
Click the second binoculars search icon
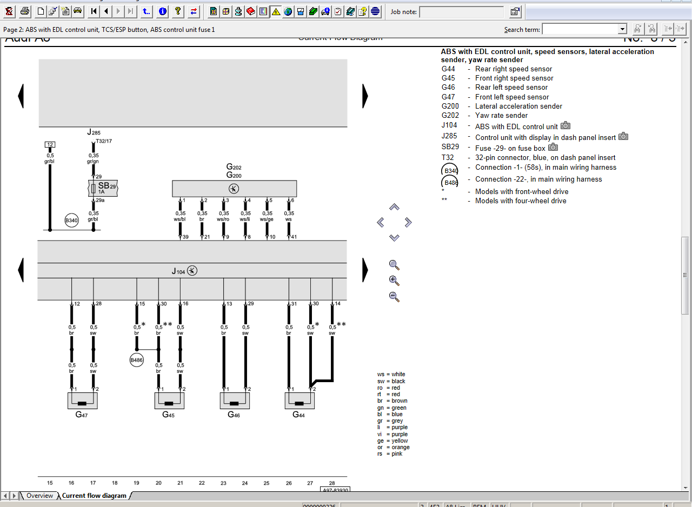652,29
